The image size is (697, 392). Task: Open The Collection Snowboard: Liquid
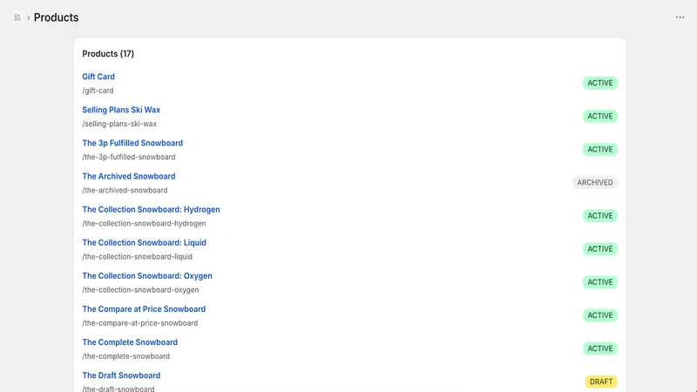[144, 243]
